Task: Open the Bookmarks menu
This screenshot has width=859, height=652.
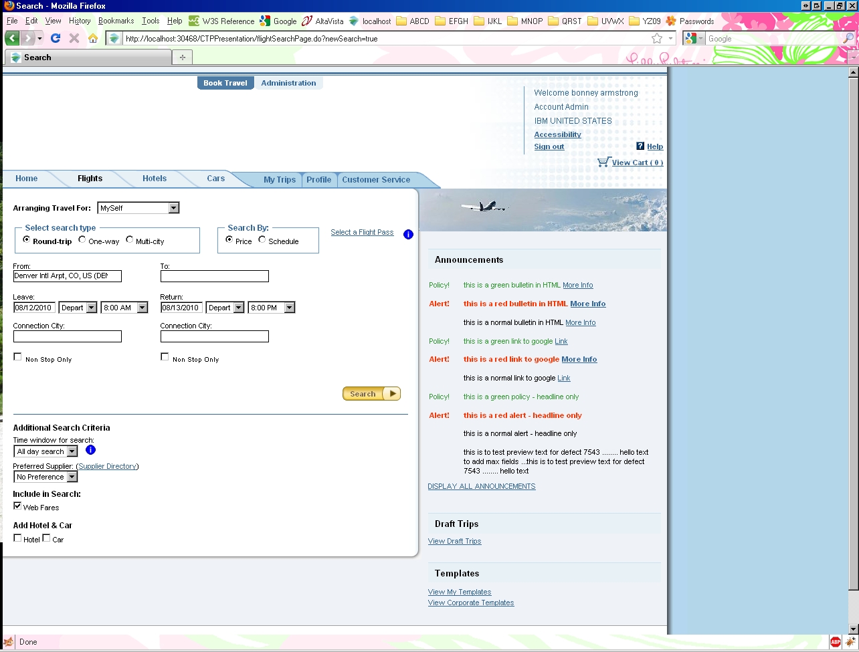Action: pyautogui.click(x=116, y=21)
